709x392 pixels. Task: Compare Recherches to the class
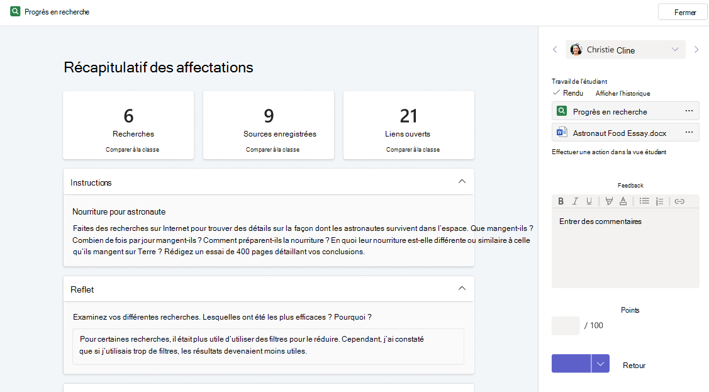tap(133, 150)
